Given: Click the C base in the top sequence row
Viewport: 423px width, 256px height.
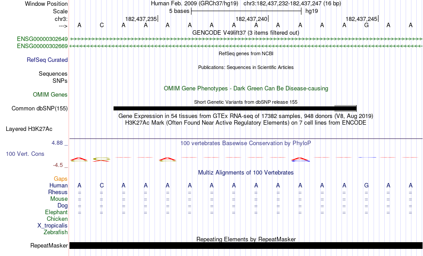Looking at the screenshot, I should pos(102,25).
